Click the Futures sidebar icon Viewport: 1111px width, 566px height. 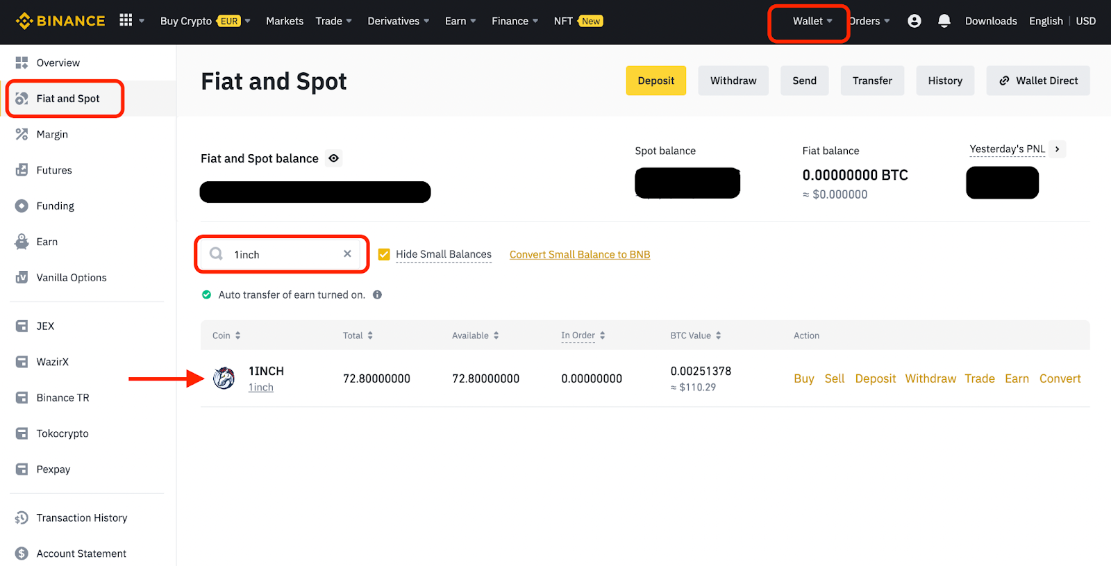click(22, 170)
